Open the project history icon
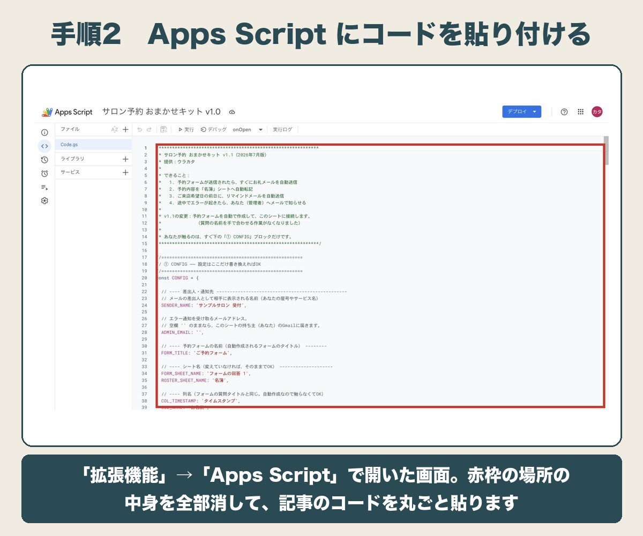The image size is (643, 536). pos(44,160)
